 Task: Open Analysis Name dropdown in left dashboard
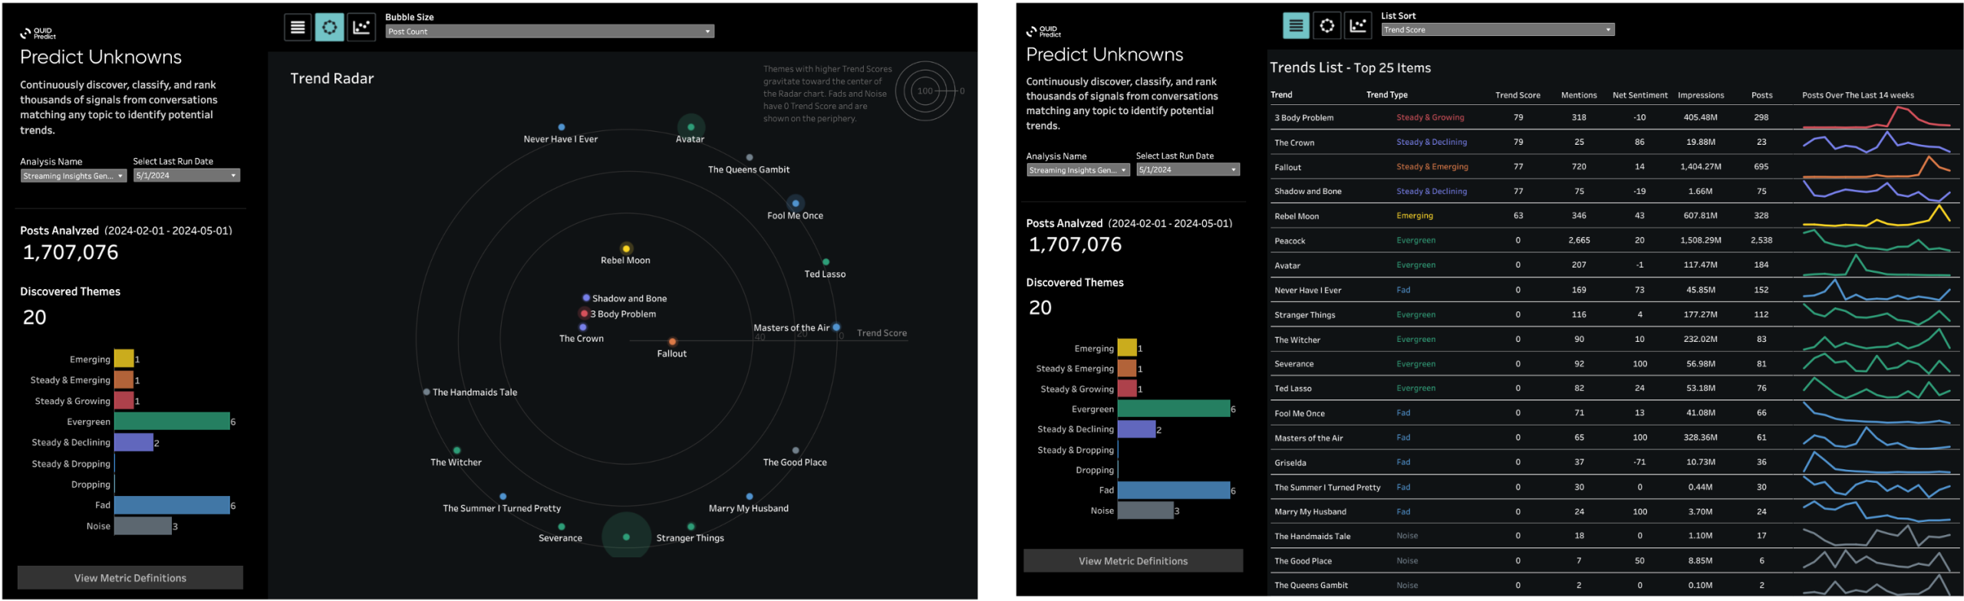(x=74, y=176)
